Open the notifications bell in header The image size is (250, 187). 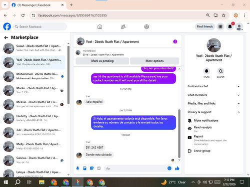(x=230, y=26)
